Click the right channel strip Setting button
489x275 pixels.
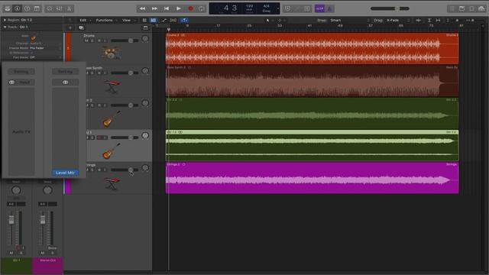coord(65,72)
